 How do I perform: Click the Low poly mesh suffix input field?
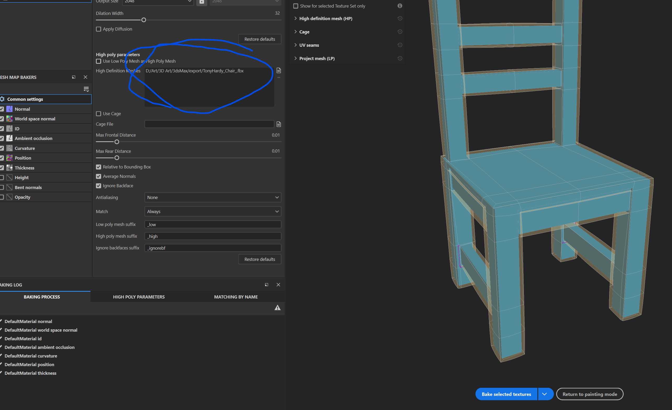coord(212,224)
